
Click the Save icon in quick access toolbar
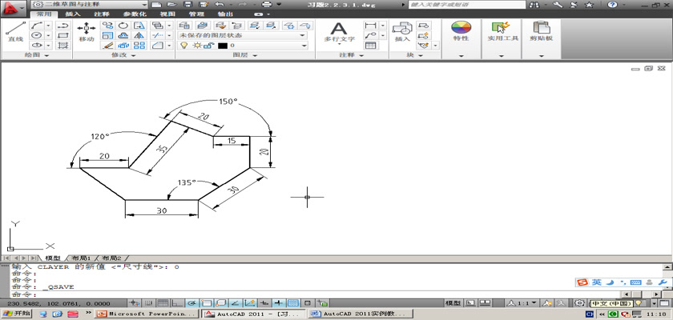pyautogui.click(x=187, y=4)
